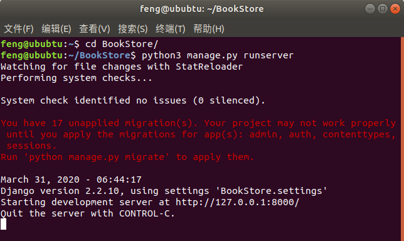Click the red unapplied migrations warning
Screen dimensions: 404x241
198,134
